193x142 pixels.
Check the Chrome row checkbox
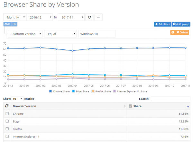[x=7, y=114]
